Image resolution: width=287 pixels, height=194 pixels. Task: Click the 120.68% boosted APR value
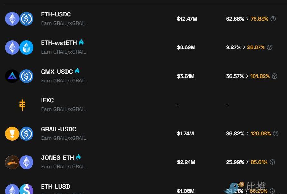(261, 133)
